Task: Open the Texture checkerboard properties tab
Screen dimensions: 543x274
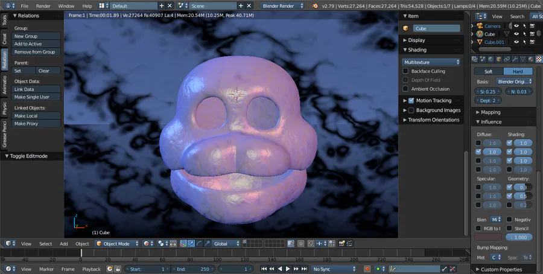Action: click(539, 59)
